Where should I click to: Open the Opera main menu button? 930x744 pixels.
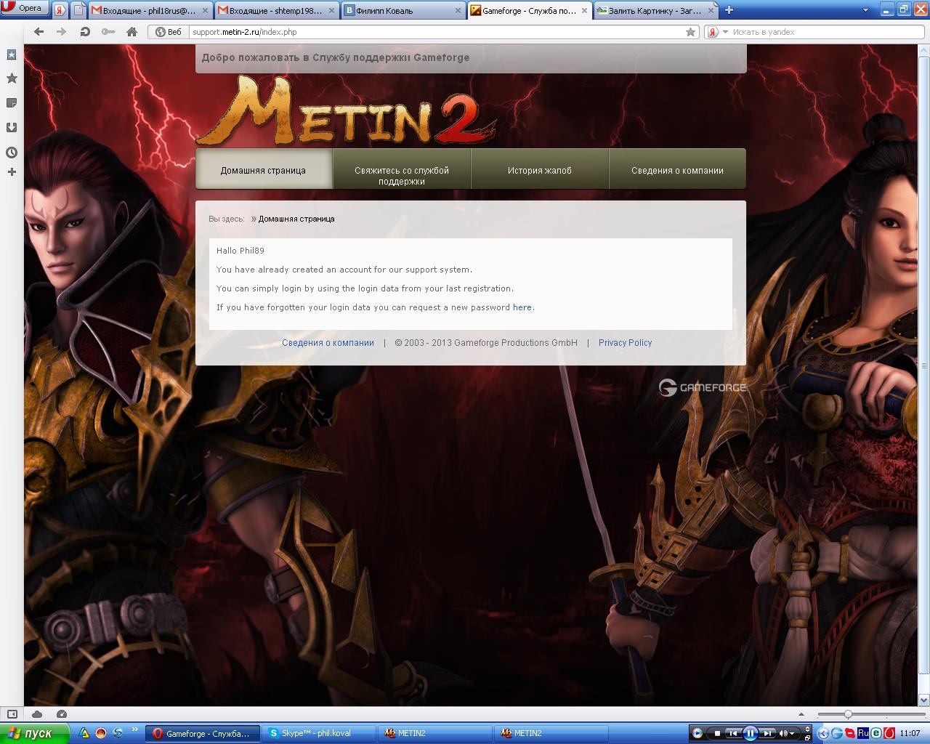click(x=24, y=9)
